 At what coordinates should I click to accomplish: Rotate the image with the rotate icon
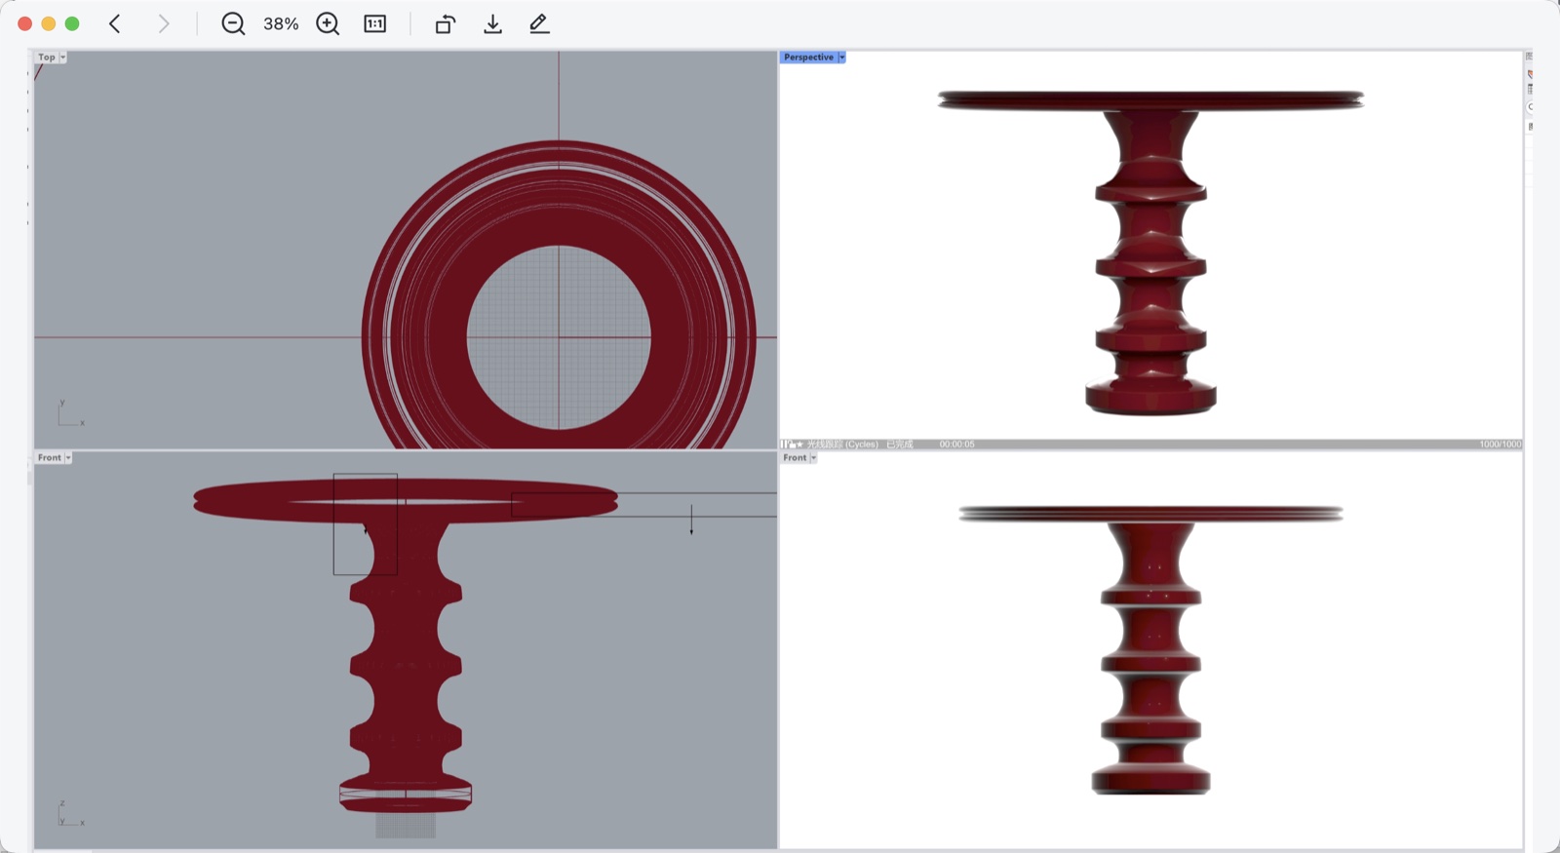[x=445, y=23]
